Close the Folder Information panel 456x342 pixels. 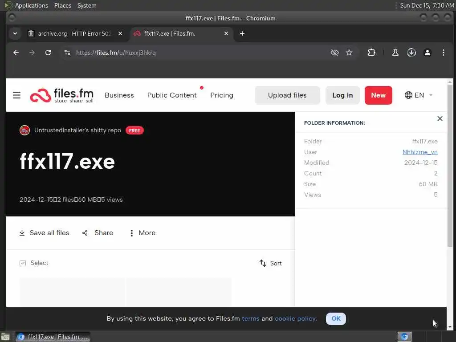[440, 118]
